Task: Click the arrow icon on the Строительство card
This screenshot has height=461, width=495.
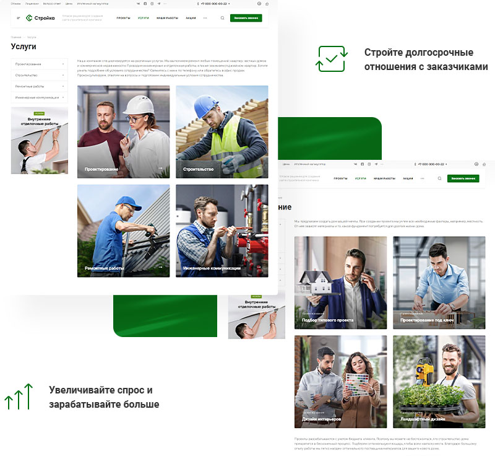Action: (x=259, y=166)
